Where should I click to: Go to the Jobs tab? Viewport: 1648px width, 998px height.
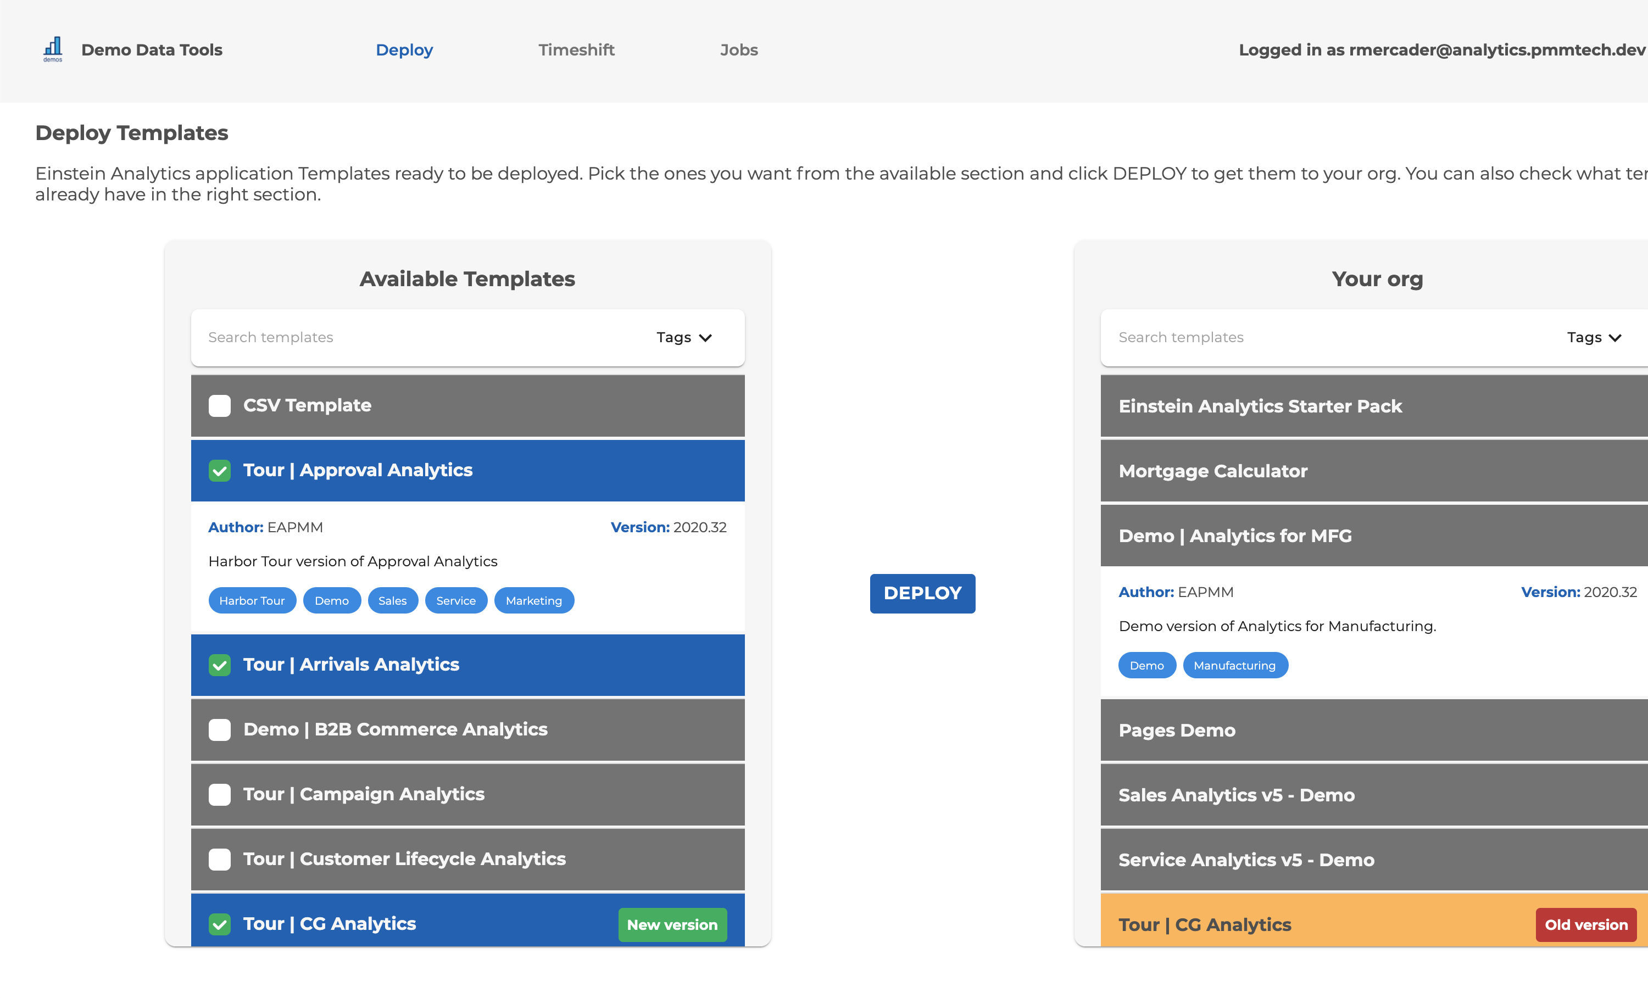738,50
